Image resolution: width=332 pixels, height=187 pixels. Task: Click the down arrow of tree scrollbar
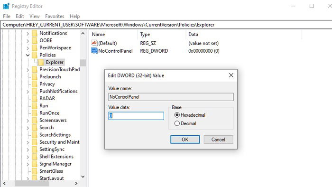(x=83, y=177)
